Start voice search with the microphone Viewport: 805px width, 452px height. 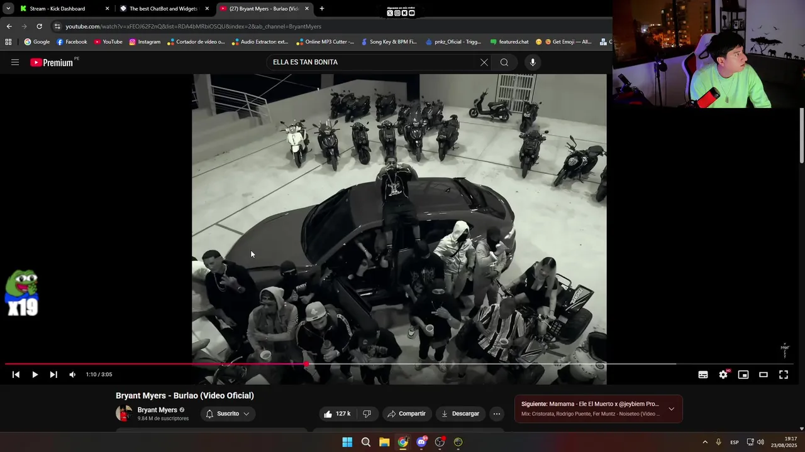533,62
